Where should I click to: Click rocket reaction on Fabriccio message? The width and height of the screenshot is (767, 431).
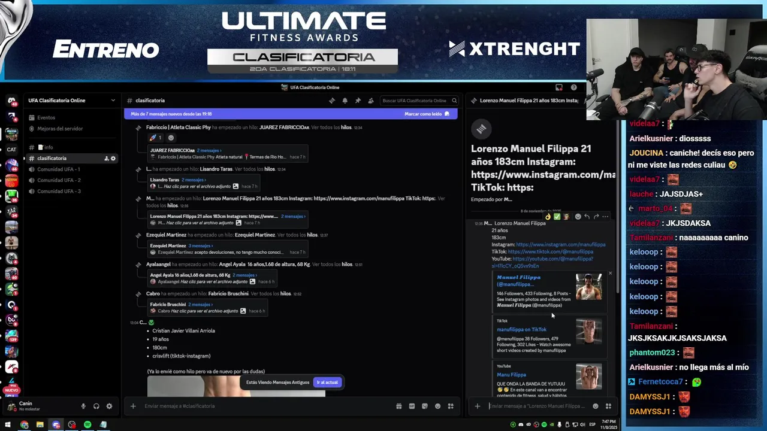tap(156, 138)
